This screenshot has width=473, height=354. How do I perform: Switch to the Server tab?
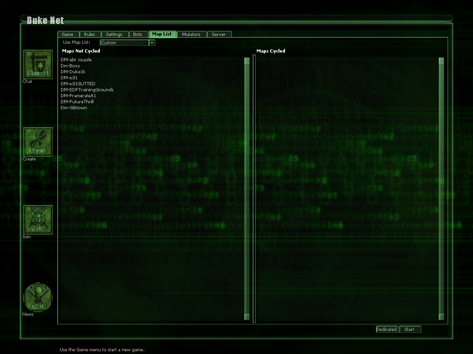tap(218, 34)
